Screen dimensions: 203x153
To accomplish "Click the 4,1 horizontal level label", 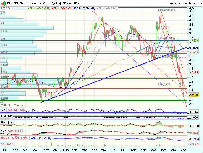I will (2, 23).
